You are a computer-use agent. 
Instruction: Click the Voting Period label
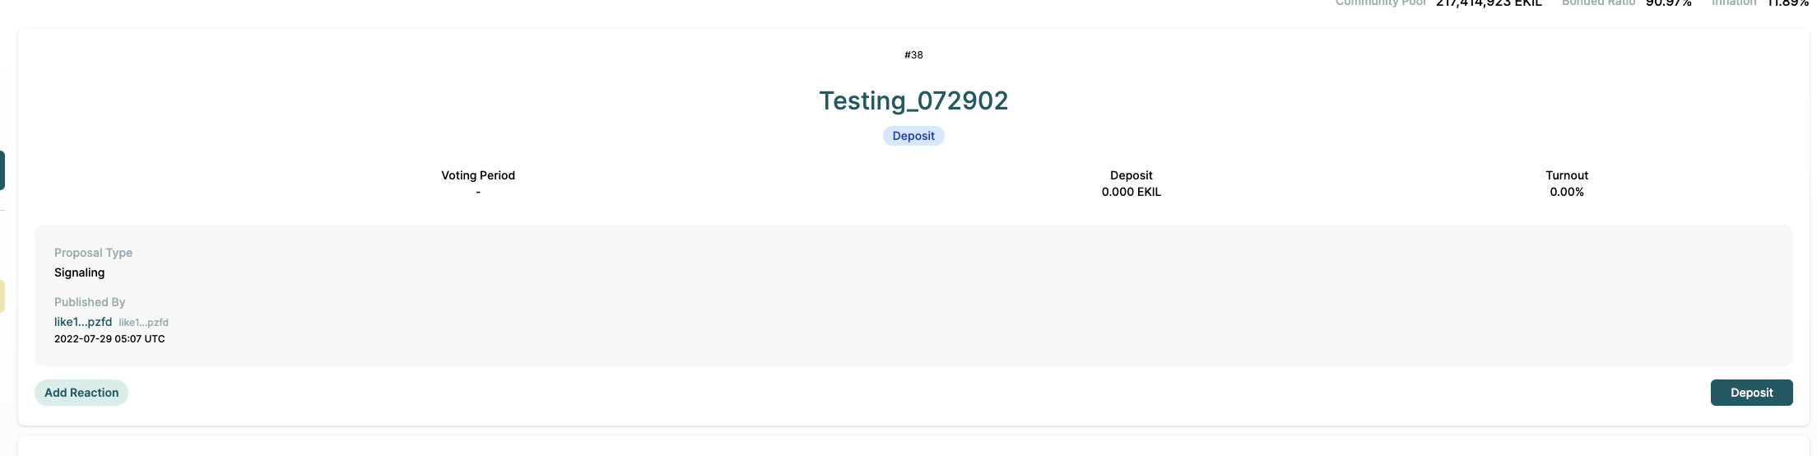pos(478,175)
